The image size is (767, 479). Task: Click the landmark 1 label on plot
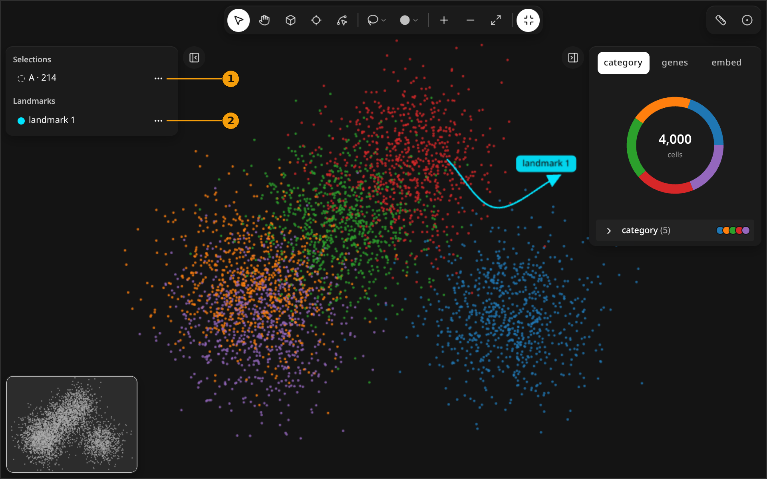point(546,164)
